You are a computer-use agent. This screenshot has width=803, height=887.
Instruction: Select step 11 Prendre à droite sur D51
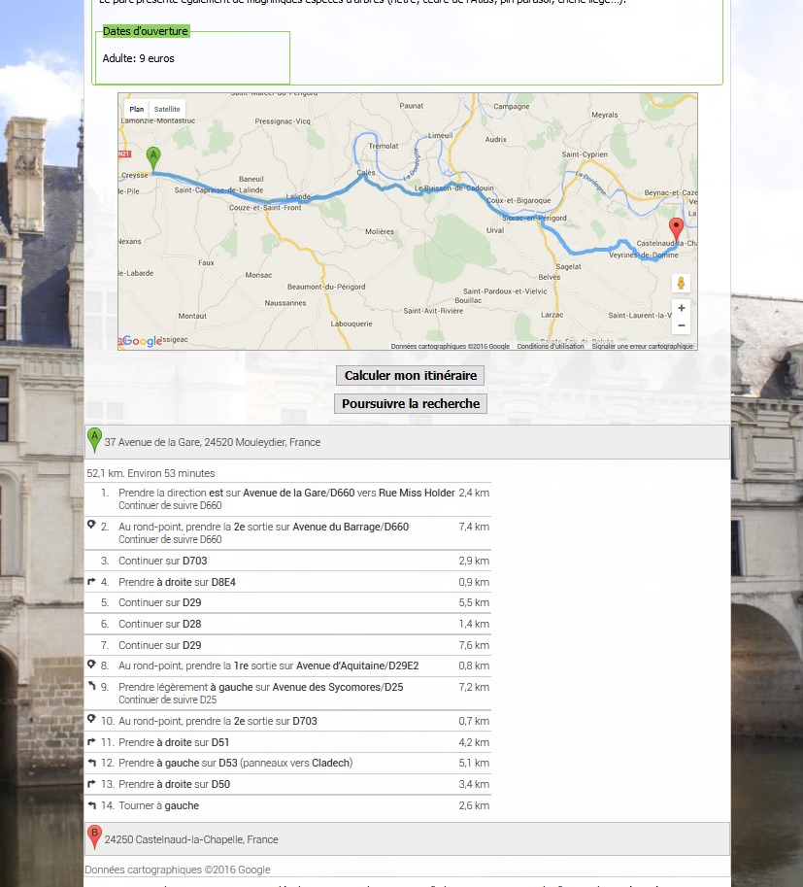[x=287, y=742]
